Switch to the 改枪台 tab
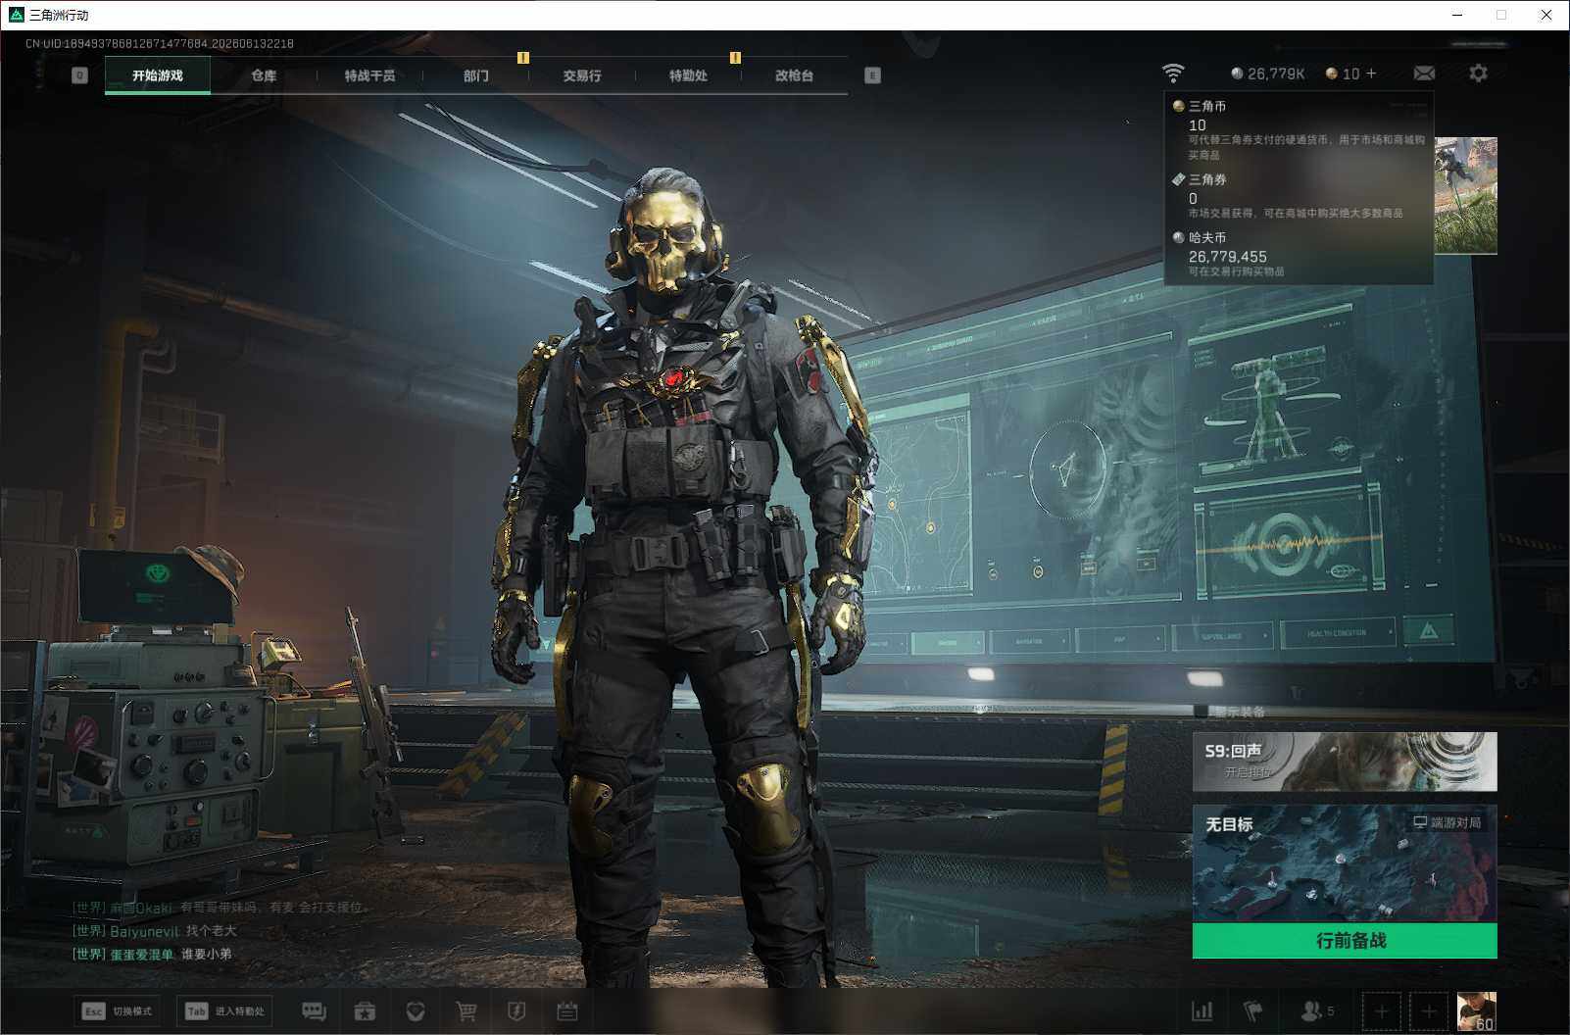The width and height of the screenshot is (1570, 1035). (x=794, y=75)
